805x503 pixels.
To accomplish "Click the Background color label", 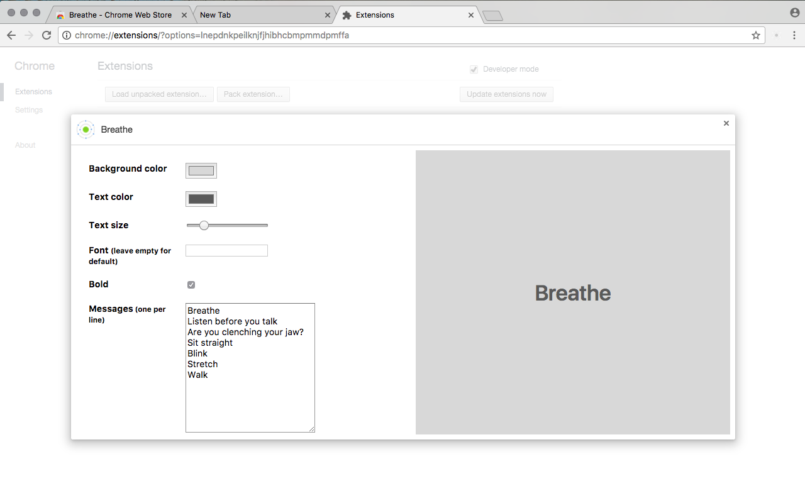I will tap(128, 169).
